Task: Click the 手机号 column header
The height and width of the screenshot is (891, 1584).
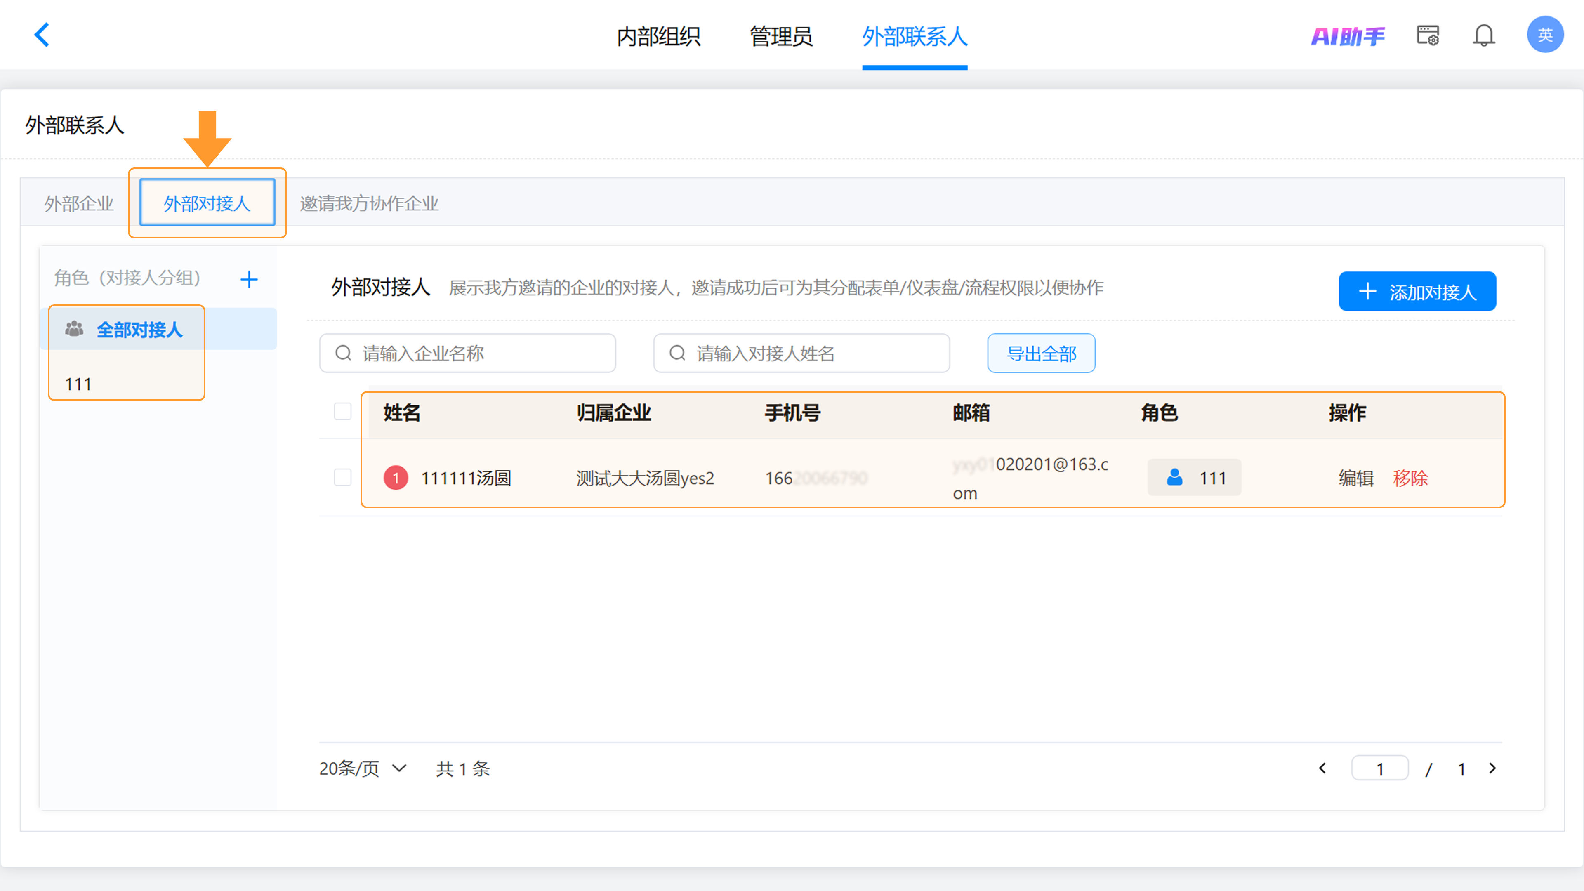Action: click(x=792, y=412)
